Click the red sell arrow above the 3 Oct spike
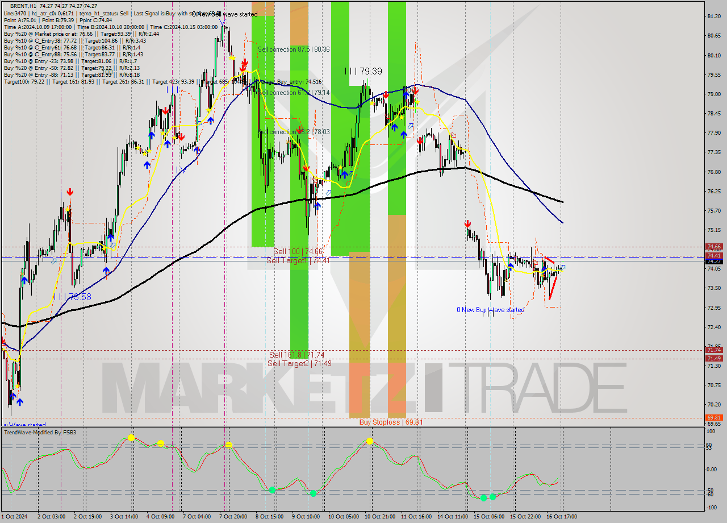 click(x=70, y=192)
